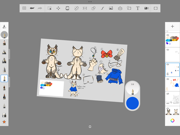The height and width of the screenshot is (135, 180).
Task: Select the gray felt-tip marker brush
Action: [4, 69]
